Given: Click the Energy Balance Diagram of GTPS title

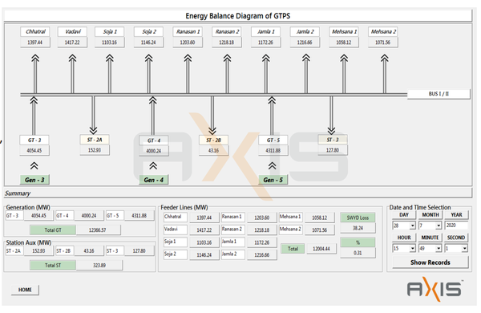Looking at the screenshot, I should coord(238,16).
